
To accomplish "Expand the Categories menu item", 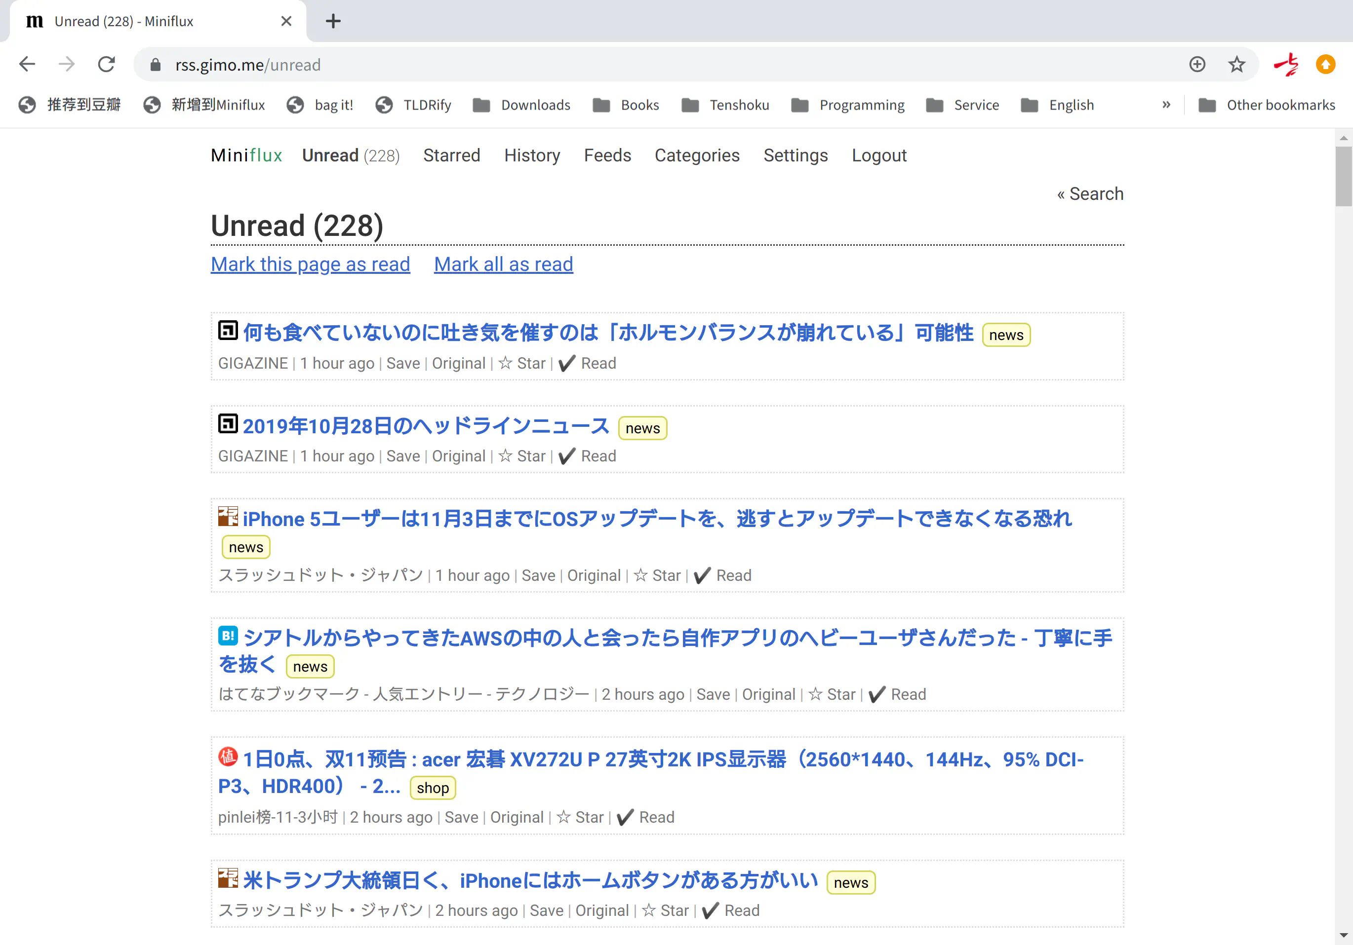I will pyautogui.click(x=697, y=155).
